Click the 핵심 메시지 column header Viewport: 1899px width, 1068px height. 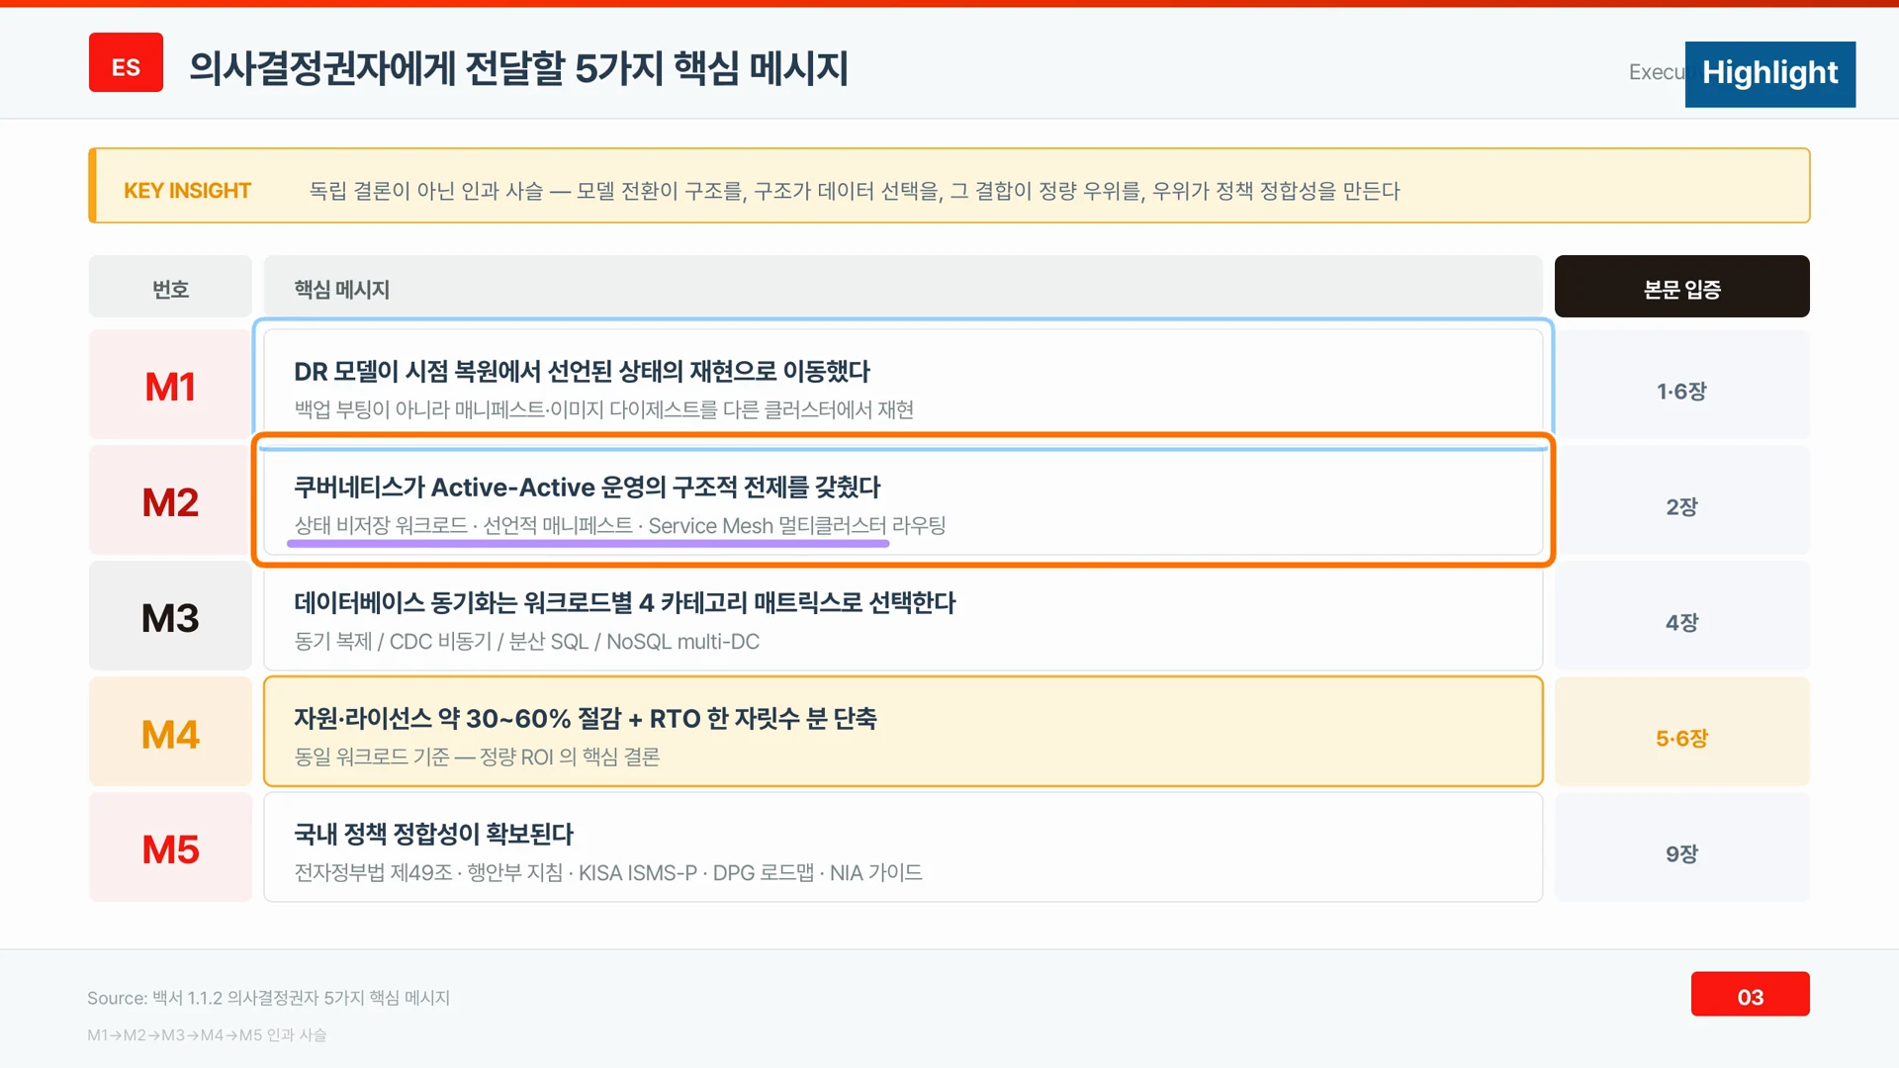[902, 287]
